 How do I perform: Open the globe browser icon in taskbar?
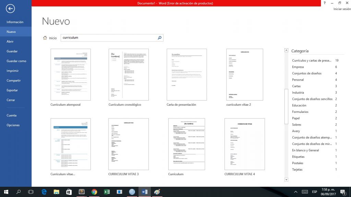point(132,192)
